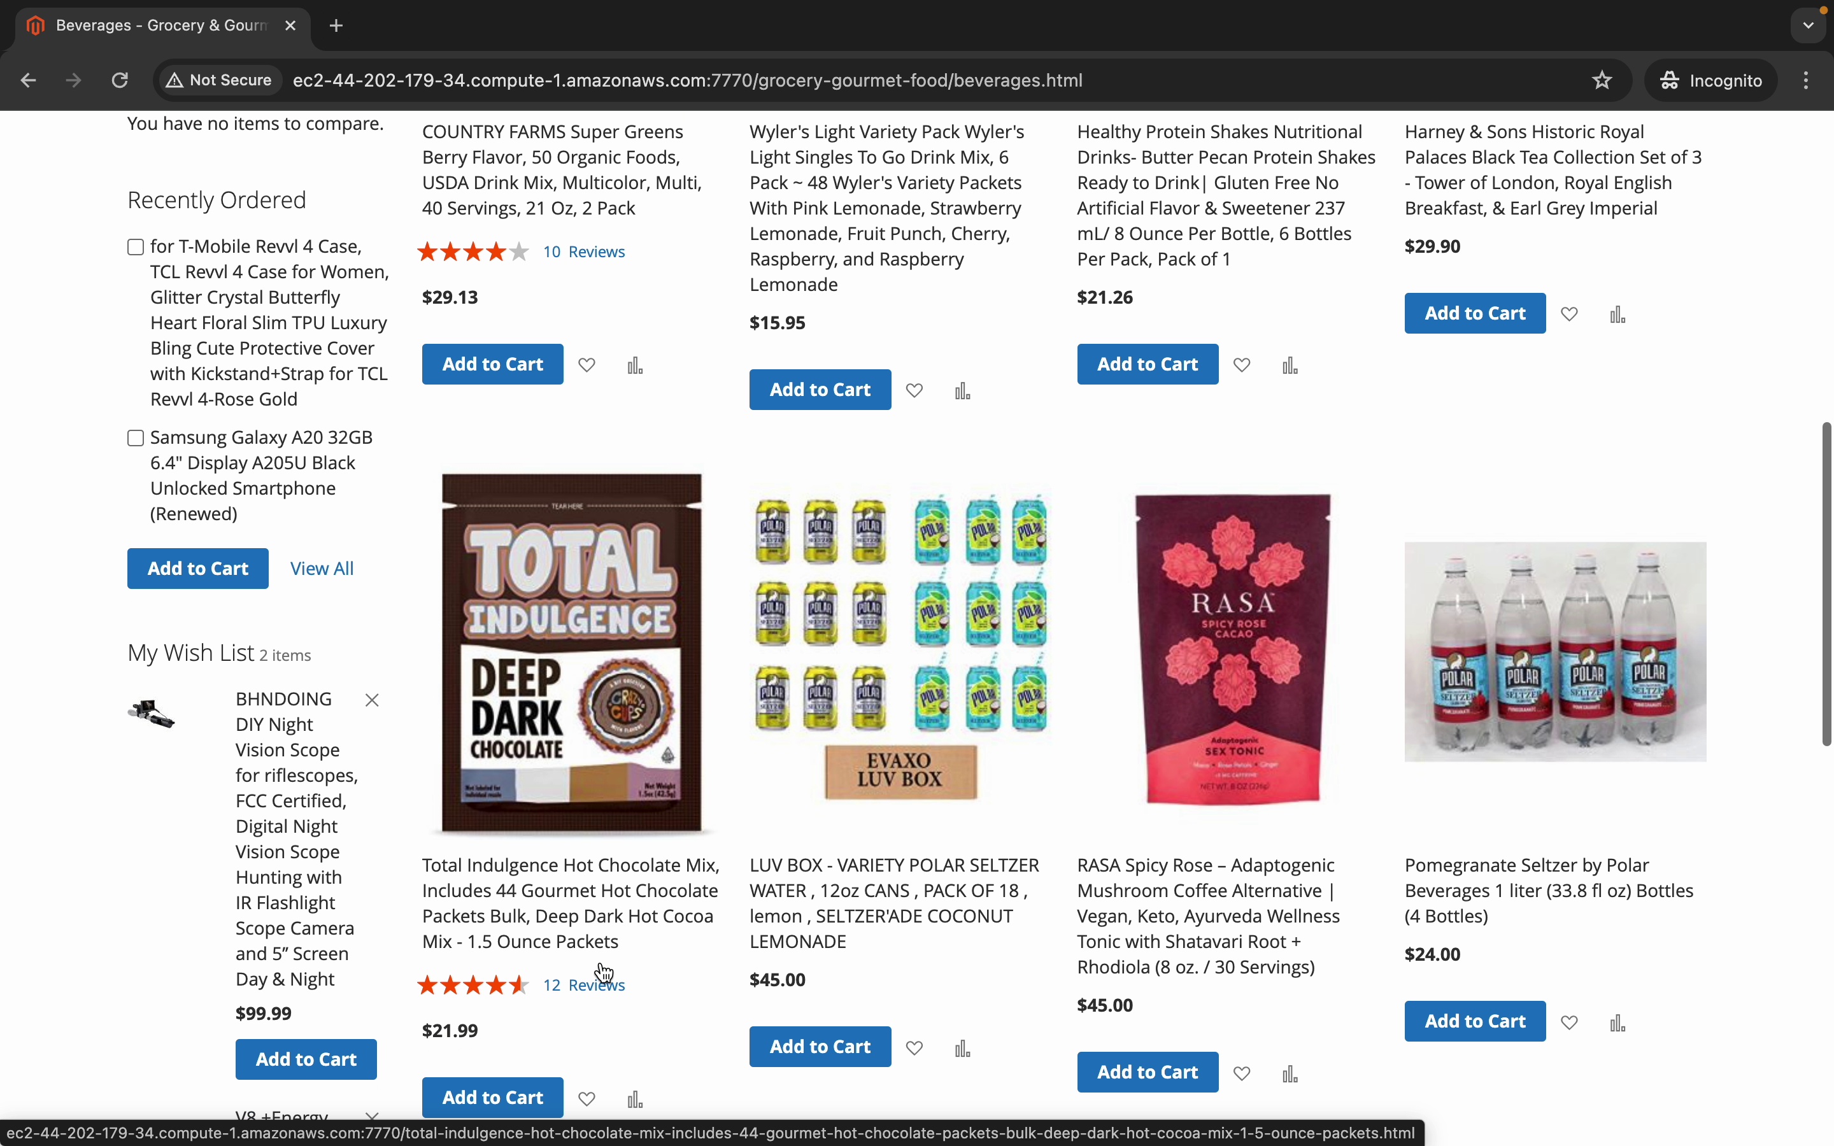Open Total Indulgence Hot Chocolate product image
This screenshot has width=1834, height=1146.
571,653
